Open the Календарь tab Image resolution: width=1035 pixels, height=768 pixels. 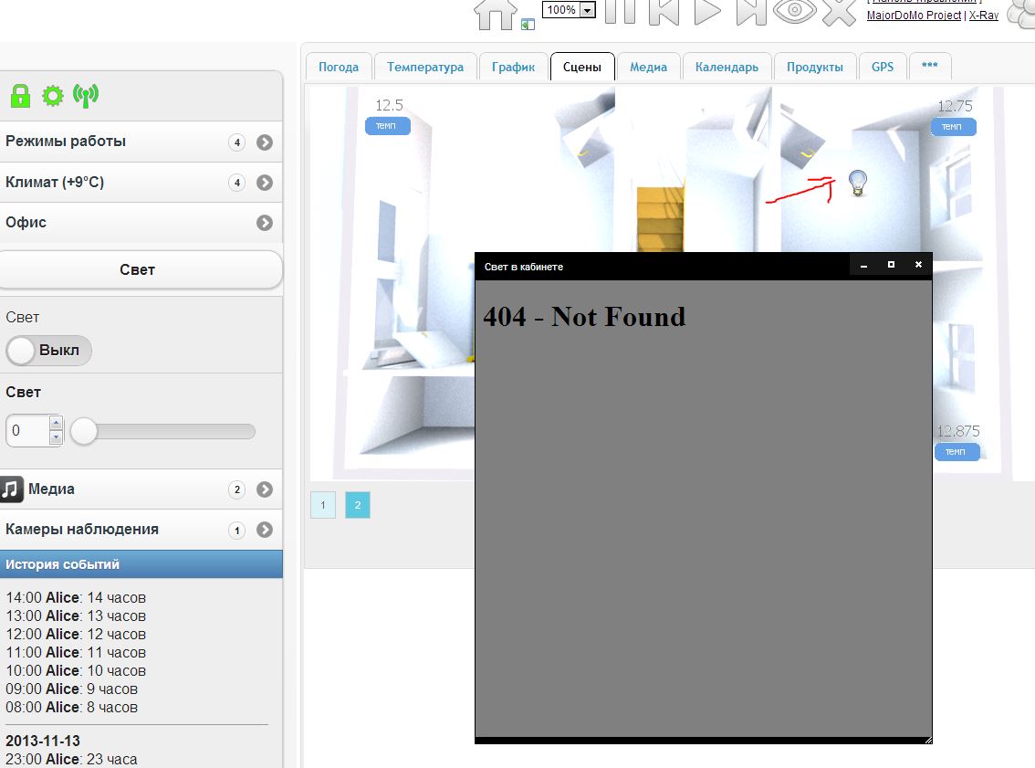tap(727, 67)
